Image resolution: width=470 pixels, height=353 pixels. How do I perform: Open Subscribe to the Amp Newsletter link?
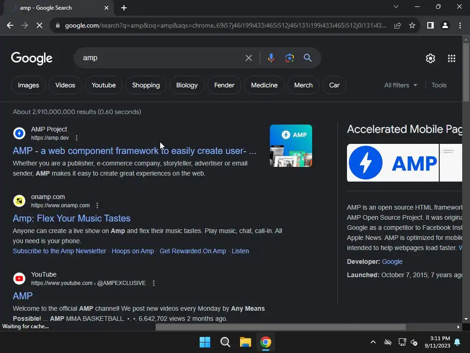(x=59, y=251)
